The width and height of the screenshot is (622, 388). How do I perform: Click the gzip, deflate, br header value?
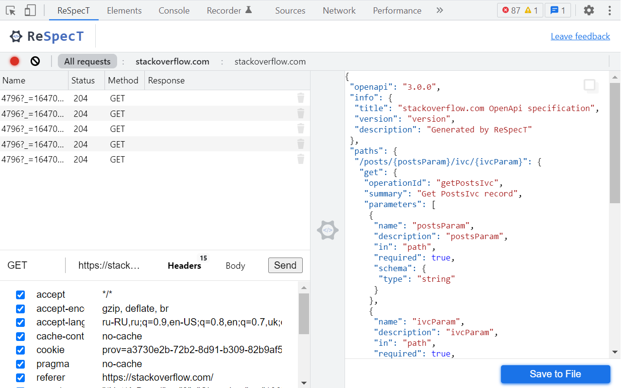coord(135,308)
